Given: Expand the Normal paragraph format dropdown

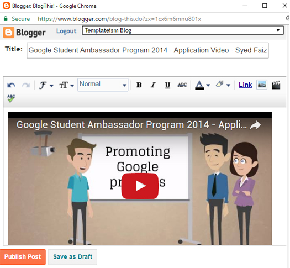Looking at the screenshot, I should (103, 85).
